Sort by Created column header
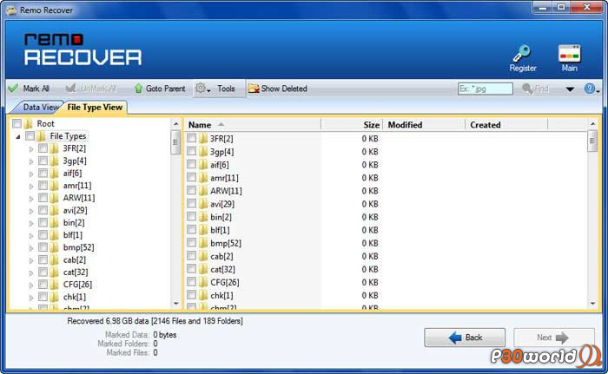This screenshot has width=608, height=374. (x=506, y=125)
